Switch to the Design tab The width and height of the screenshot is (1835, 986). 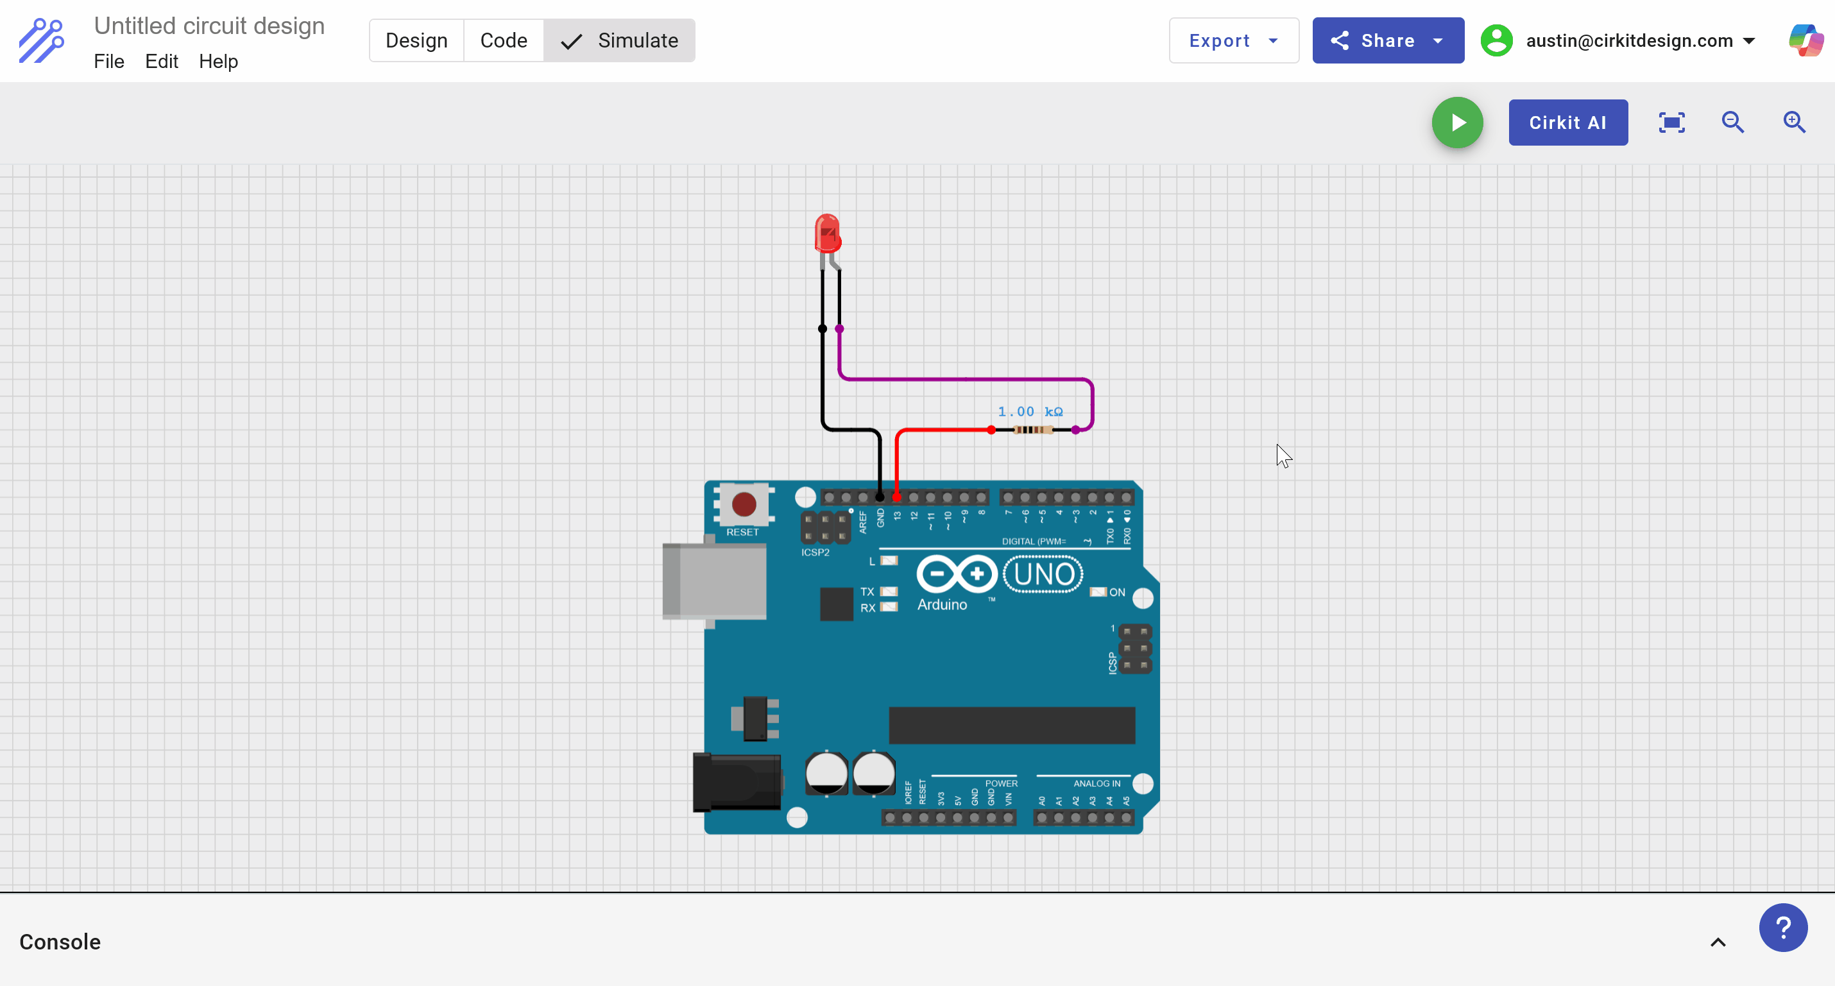pyautogui.click(x=416, y=40)
